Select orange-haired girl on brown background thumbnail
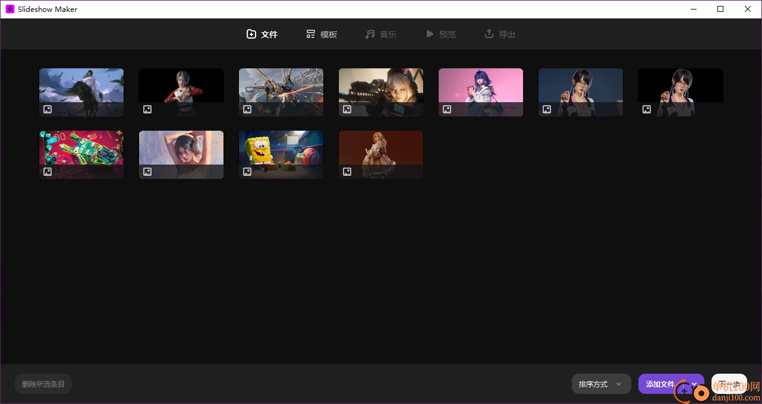The width and height of the screenshot is (762, 404). [381, 154]
